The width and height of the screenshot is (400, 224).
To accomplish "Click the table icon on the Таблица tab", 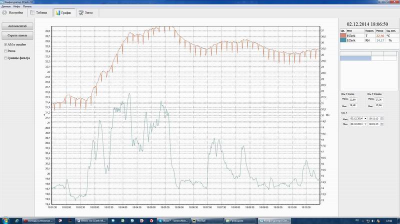I will 32,12.
